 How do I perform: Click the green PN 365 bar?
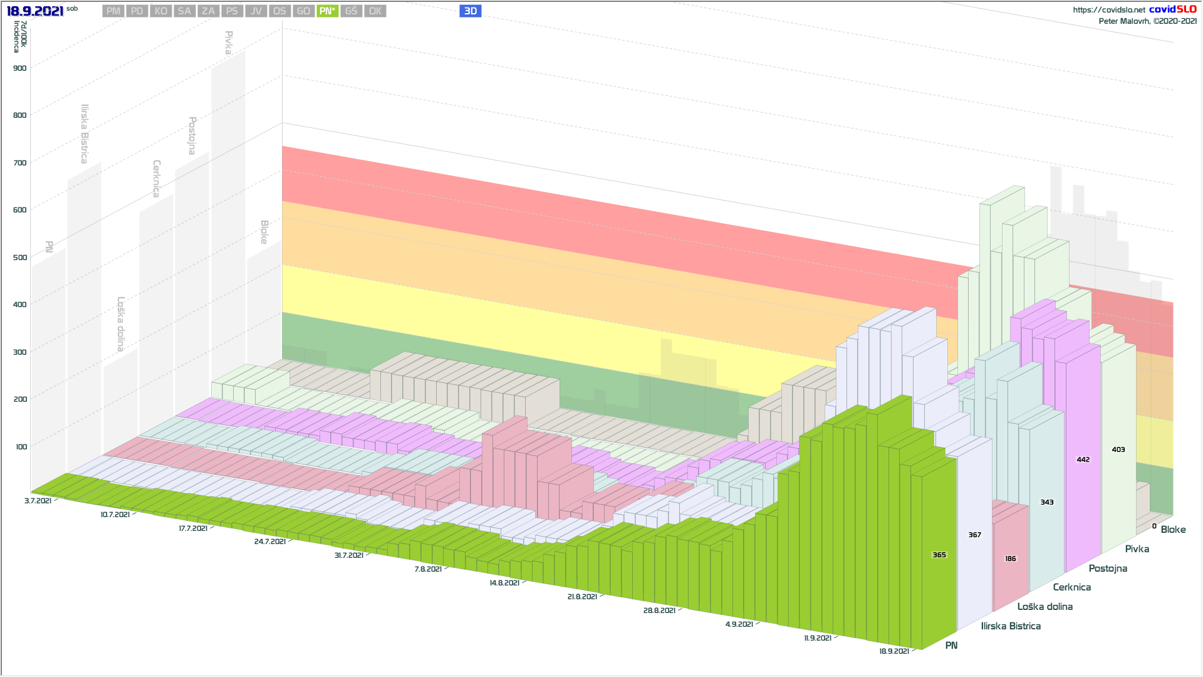[939, 555]
